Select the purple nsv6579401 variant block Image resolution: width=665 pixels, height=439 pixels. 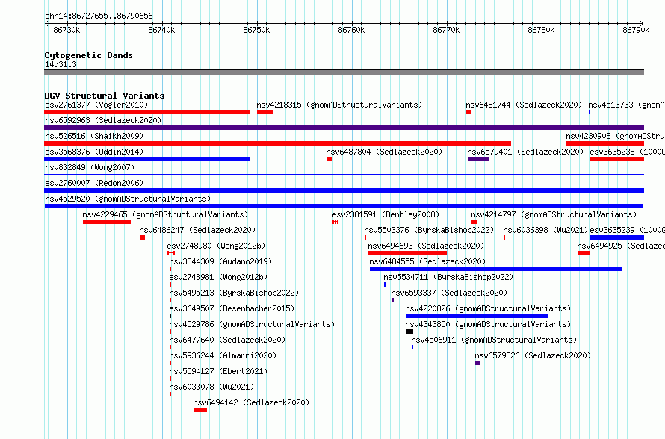[478, 159]
